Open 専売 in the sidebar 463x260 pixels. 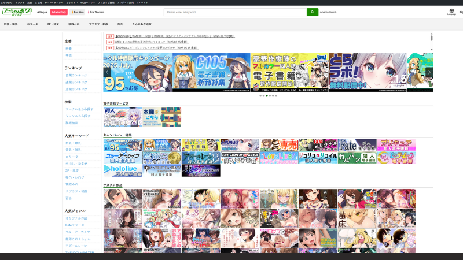(68, 55)
